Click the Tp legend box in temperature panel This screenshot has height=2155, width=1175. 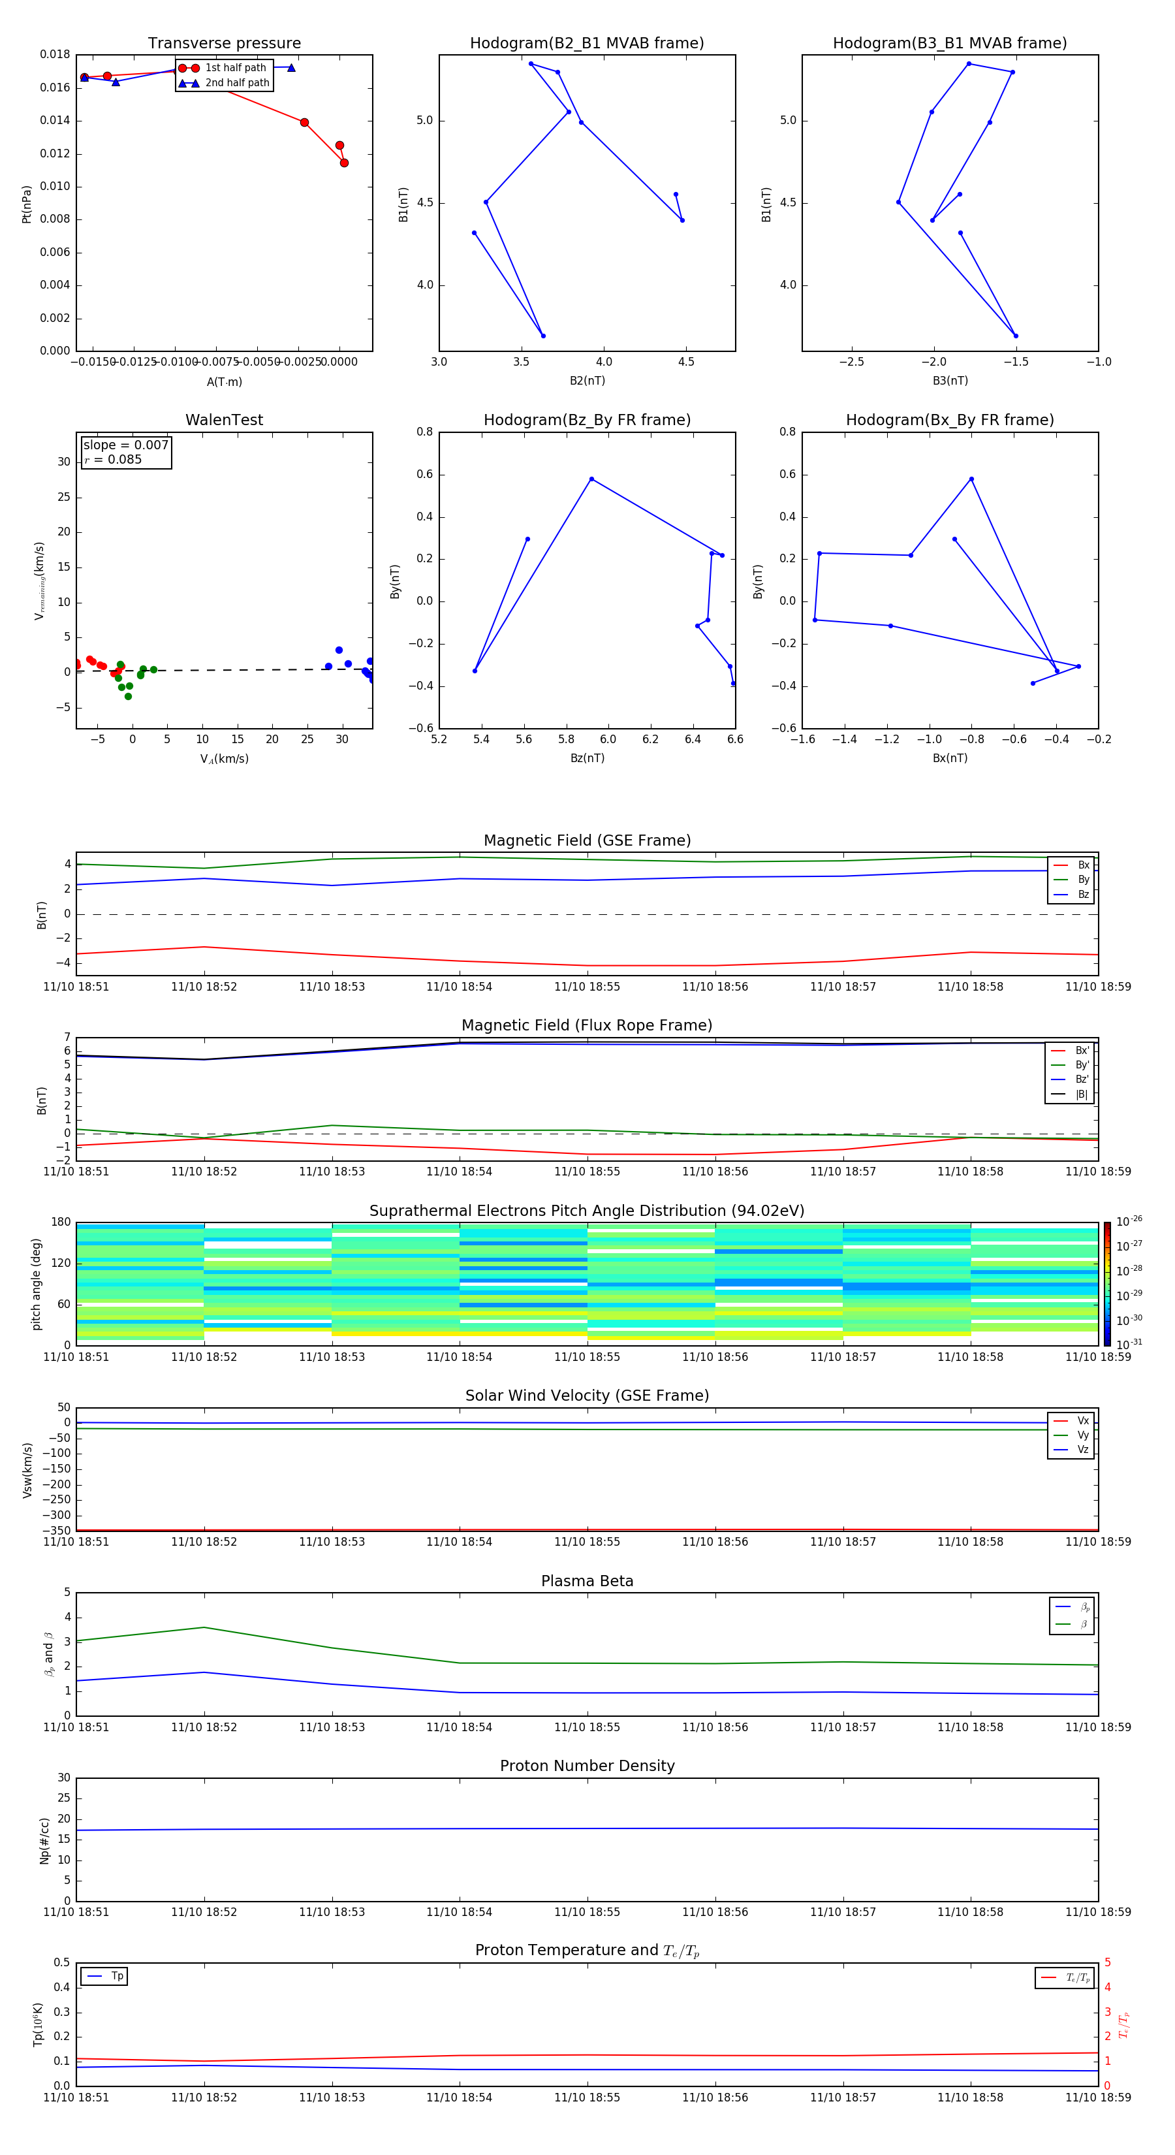pos(104,1977)
